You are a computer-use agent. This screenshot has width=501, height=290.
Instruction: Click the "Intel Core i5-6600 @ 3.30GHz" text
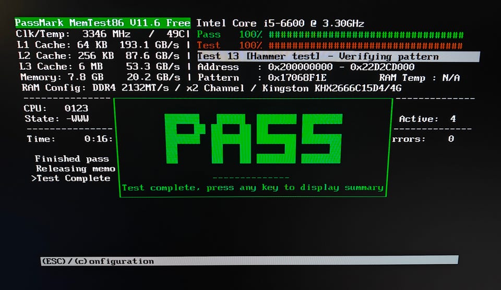pos(280,23)
